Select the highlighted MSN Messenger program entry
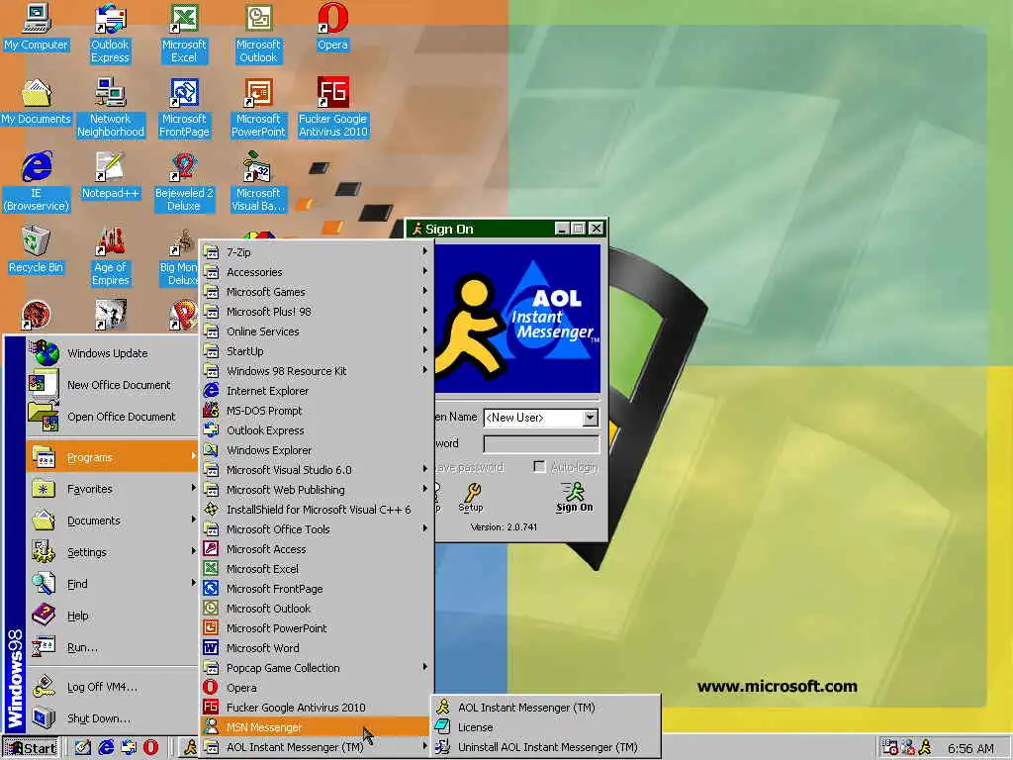This screenshot has width=1013, height=760. coord(316,727)
